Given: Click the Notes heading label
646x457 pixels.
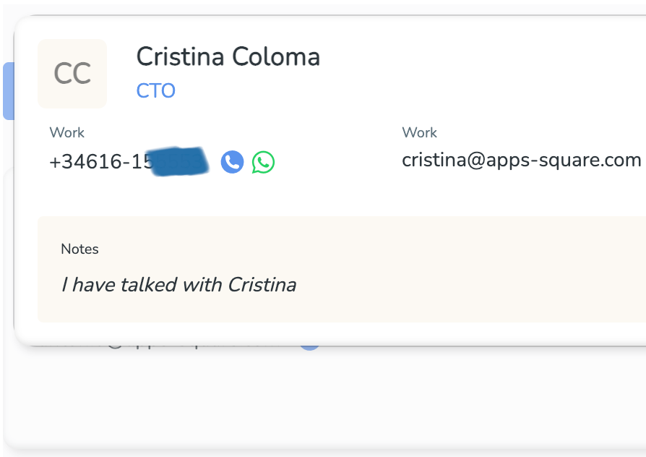Looking at the screenshot, I should click(79, 249).
